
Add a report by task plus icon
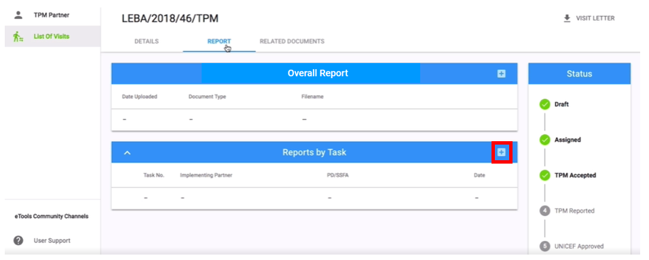pyautogui.click(x=501, y=152)
